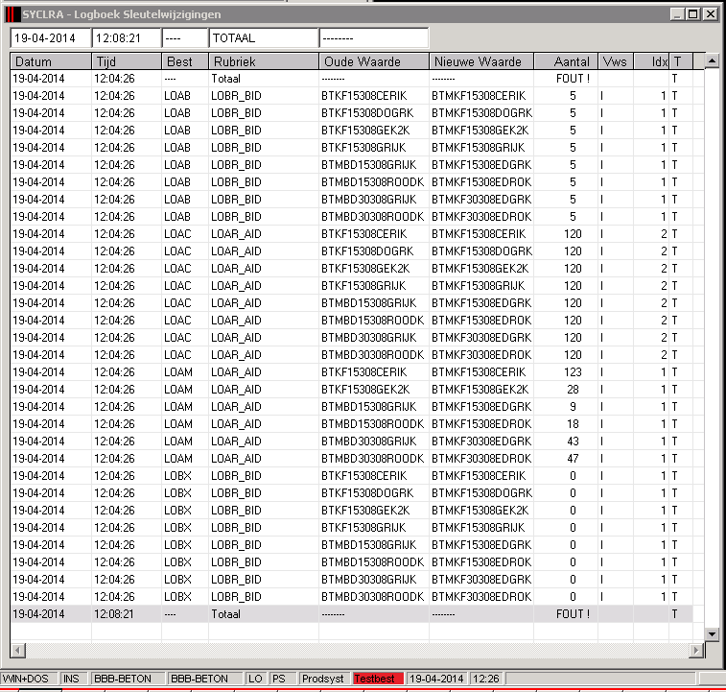The height and width of the screenshot is (692, 726).
Task: Click the Aantal value 9
Action: [573, 407]
